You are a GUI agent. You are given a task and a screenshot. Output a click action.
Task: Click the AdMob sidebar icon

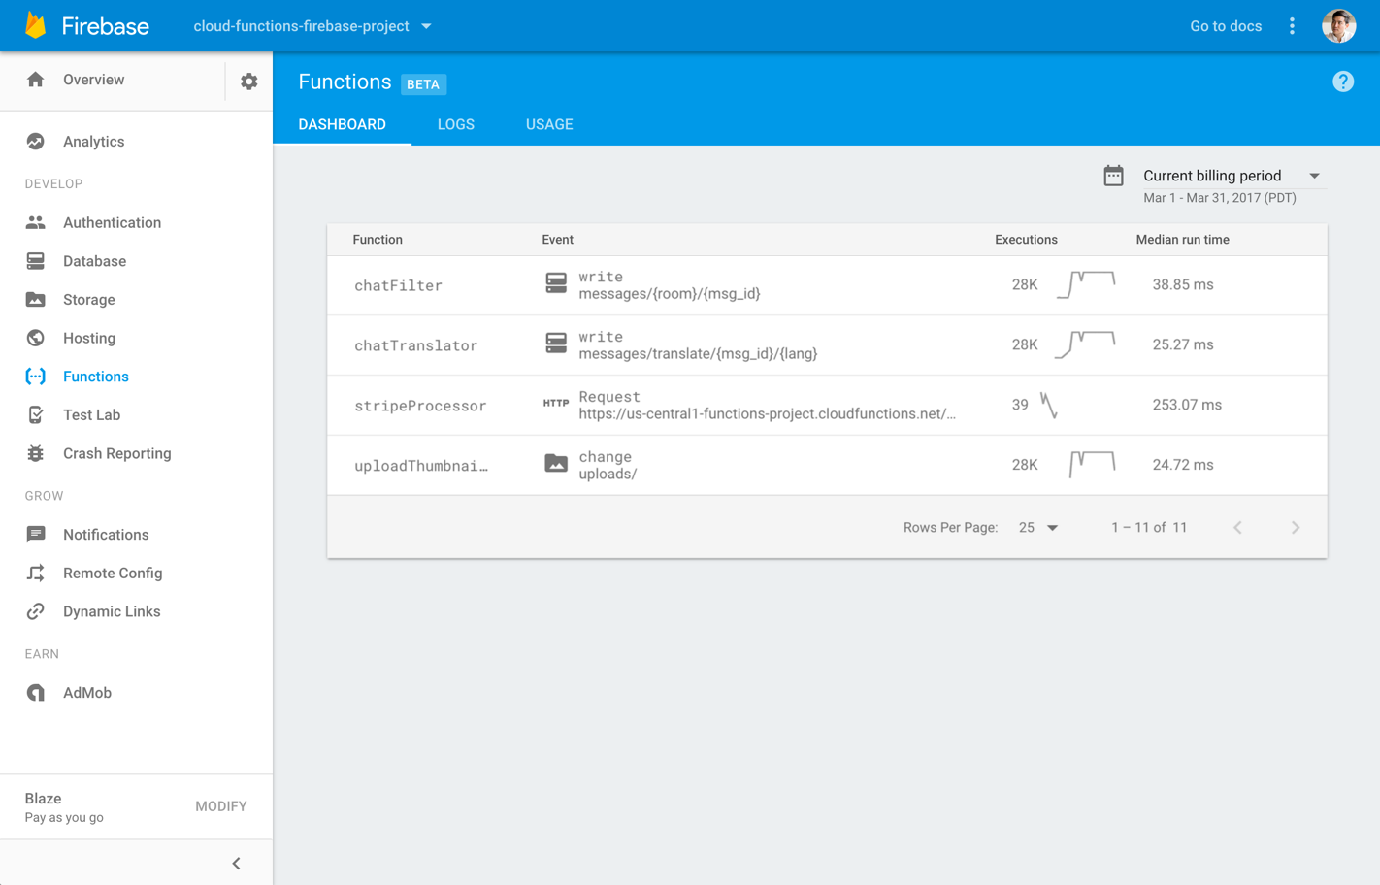(36, 693)
